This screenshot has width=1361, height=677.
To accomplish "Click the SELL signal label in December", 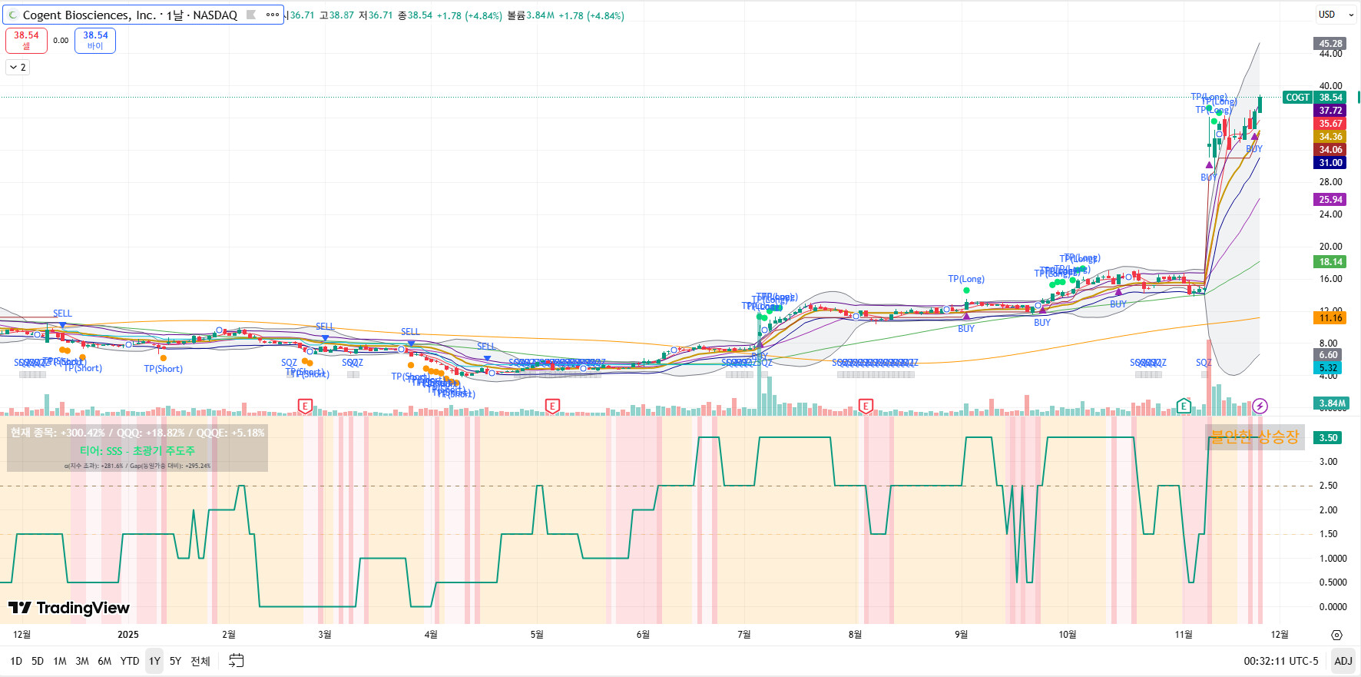I will click(62, 314).
